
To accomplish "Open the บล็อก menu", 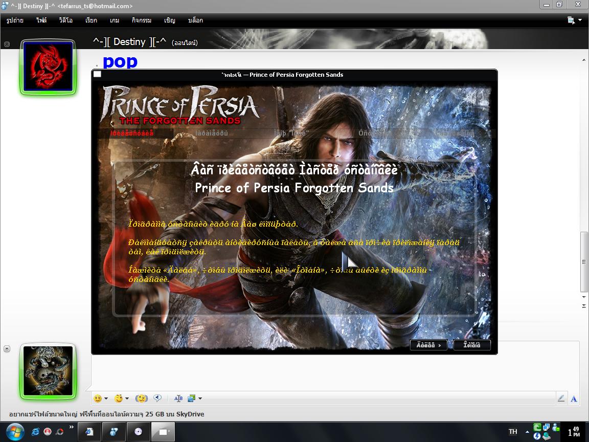I will click(195, 20).
